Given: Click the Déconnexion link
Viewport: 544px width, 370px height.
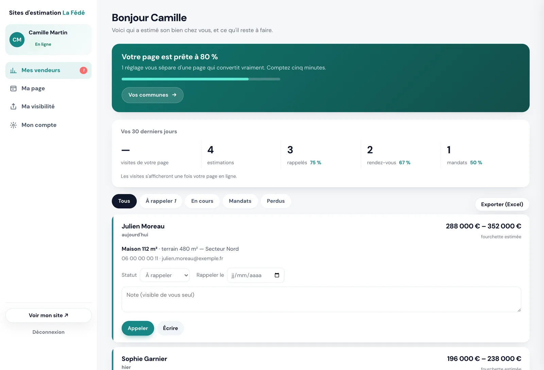Looking at the screenshot, I should pos(48,332).
